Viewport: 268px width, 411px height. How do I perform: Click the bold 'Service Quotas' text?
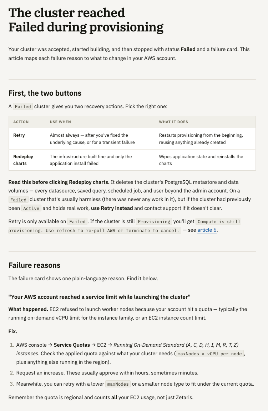pos(72,345)
